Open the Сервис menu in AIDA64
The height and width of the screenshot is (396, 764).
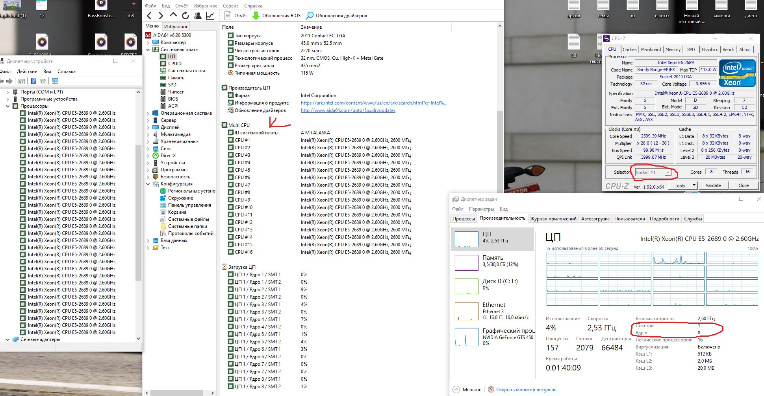(230, 6)
